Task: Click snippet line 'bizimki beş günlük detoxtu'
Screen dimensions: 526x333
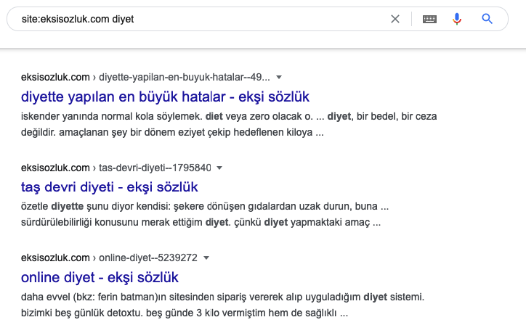Action: [82, 313]
